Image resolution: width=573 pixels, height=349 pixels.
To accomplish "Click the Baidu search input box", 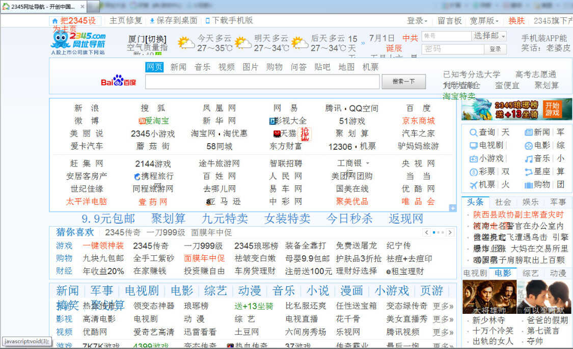I will (262, 82).
